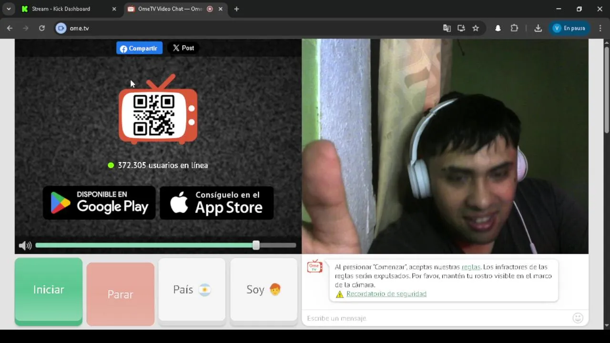The width and height of the screenshot is (610, 343).
Task: Open a new browser tab
Action: pyautogui.click(x=236, y=9)
